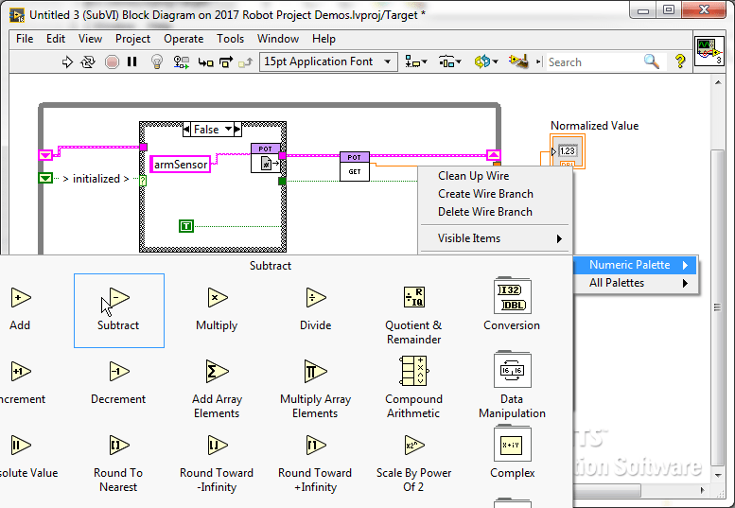This screenshot has height=508, width=735.
Task: Click the Abort Execution stop button
Action: tap(112, 61)
